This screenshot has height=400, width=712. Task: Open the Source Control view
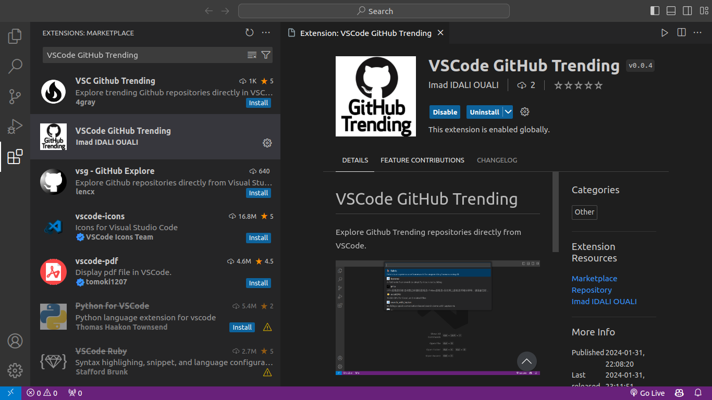click(x=15, y=96)
